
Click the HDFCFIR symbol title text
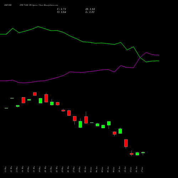click(8, 5)
